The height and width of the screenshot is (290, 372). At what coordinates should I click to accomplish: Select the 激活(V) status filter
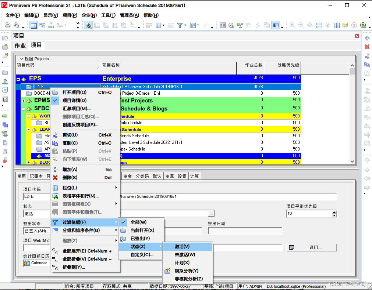[x=188, y=246]
